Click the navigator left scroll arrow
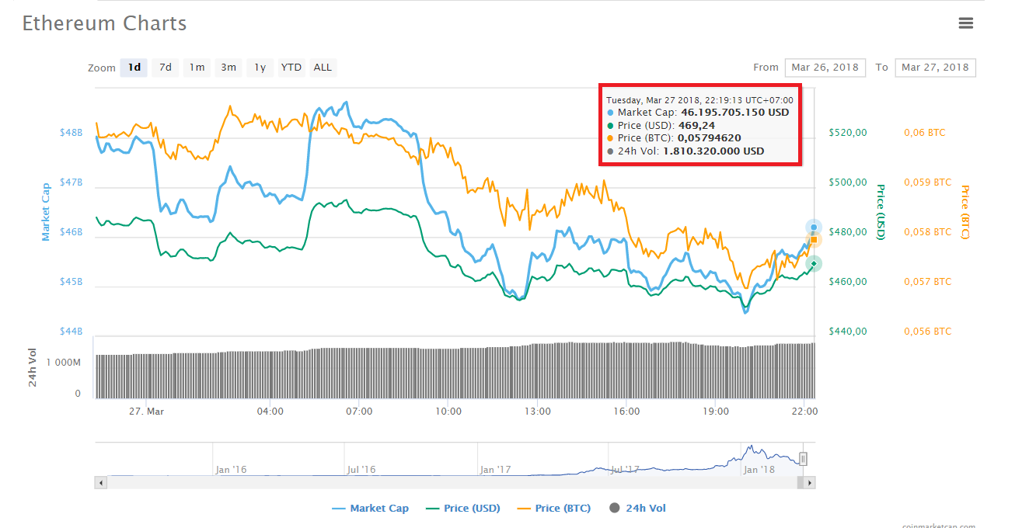 click(x=100, y=483)
